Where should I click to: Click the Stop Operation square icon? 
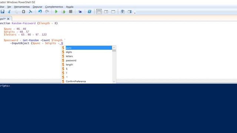point(71,11)
